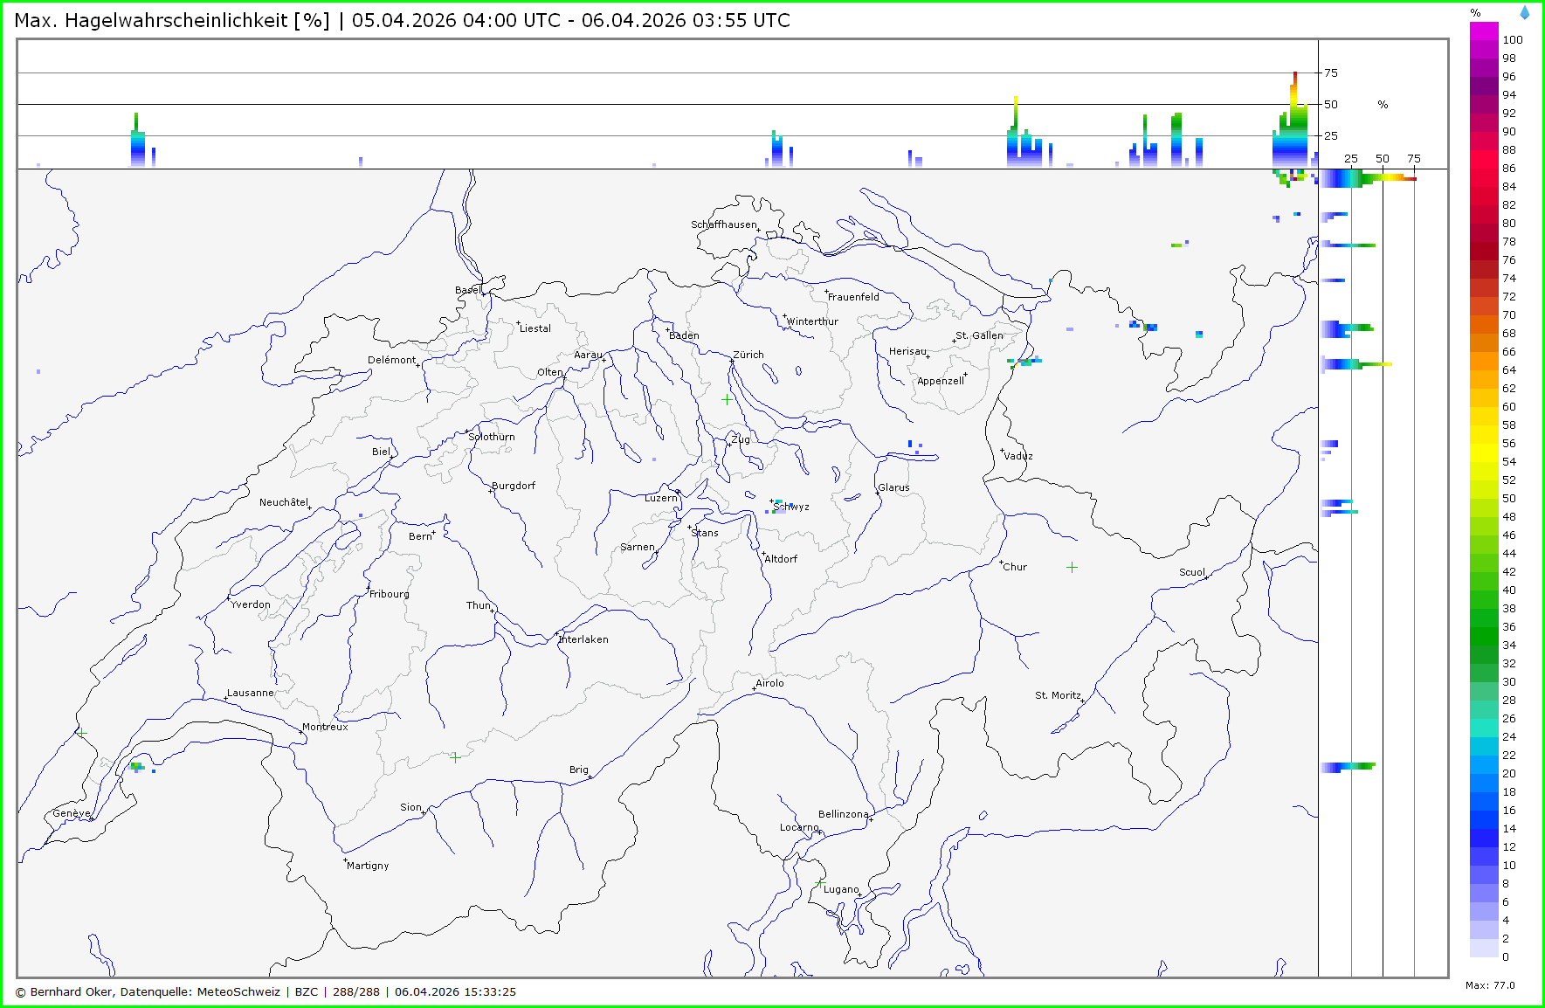Viewport: 1545px width, 1008px height.
Task: Click the green cross marker near Lugano
Action: point(820,884)
